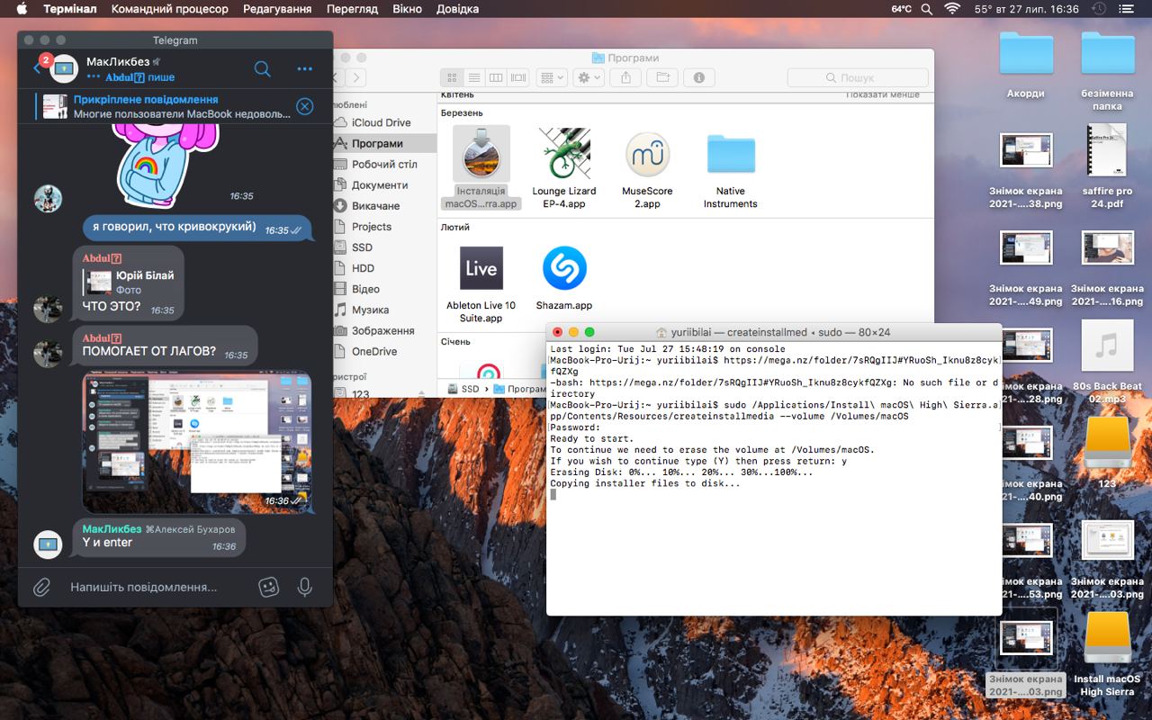Screen dimensions: 1152x720
Task: Open the Apple menu
Action: 22,9
